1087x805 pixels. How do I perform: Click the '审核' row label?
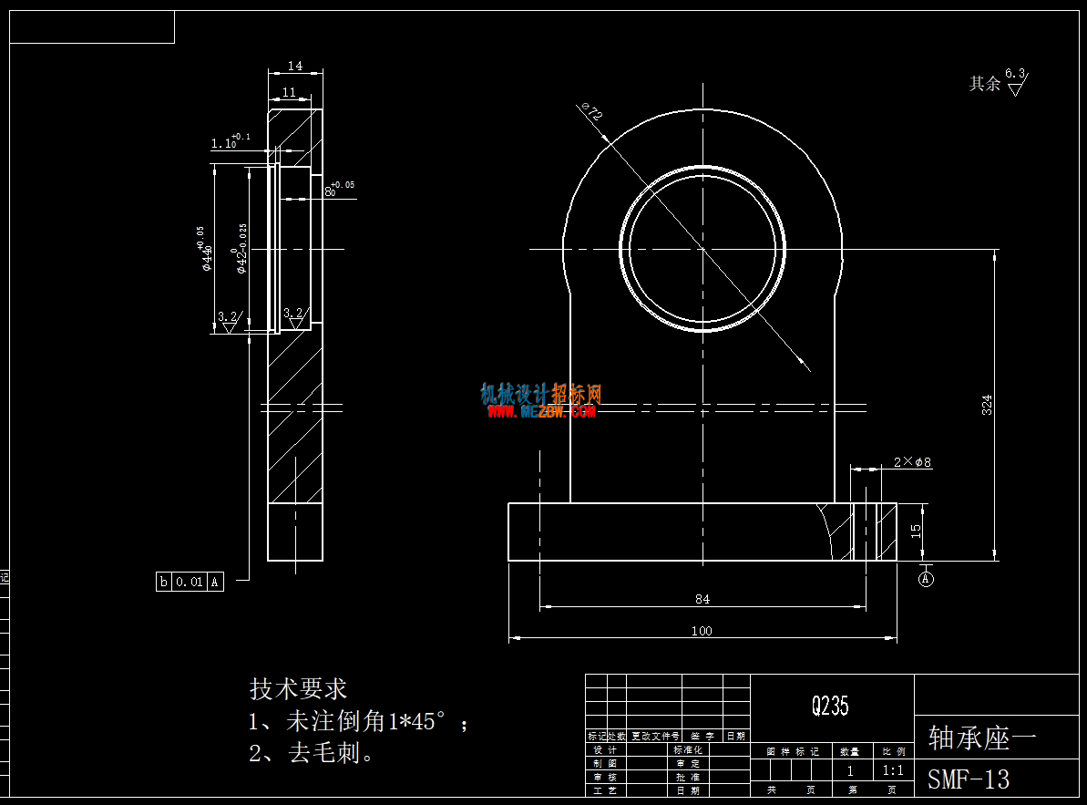605,778
